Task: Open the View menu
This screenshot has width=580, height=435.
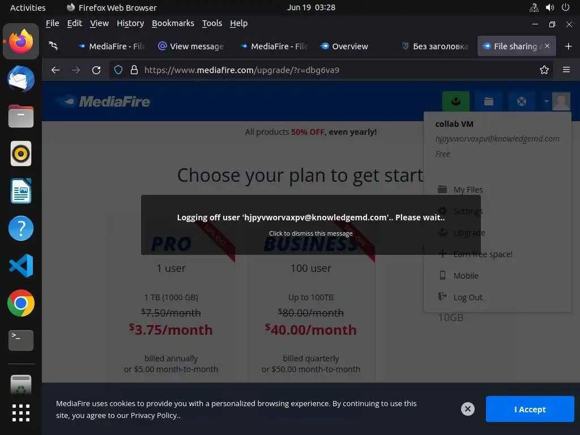Action: tap(99, 23)
